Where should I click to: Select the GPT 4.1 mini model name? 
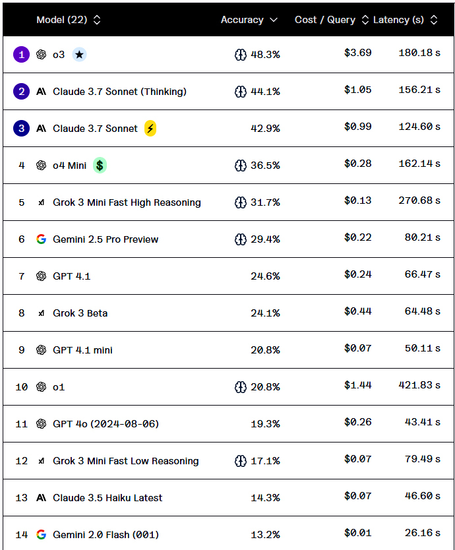tap(82, 350)
